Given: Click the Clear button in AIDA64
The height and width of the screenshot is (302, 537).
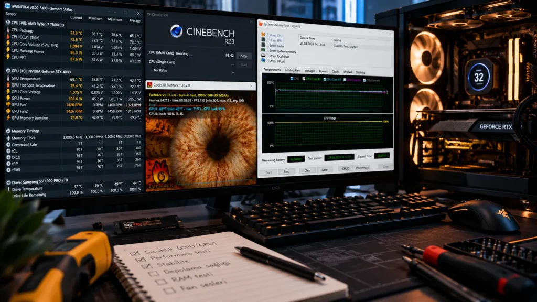Looking at the screenshot, I should [307, 170].
